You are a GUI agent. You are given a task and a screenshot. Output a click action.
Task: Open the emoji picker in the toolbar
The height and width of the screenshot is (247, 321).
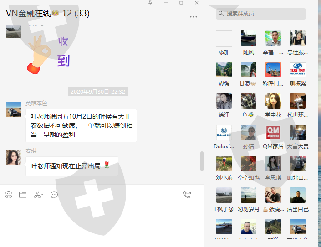point(9,195)
